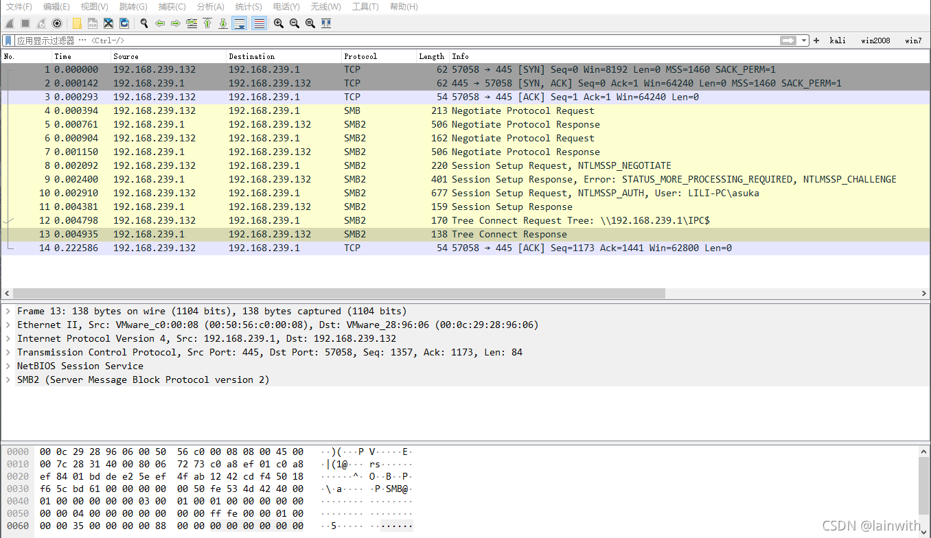Go to a specific packet number

click(192, 23)
